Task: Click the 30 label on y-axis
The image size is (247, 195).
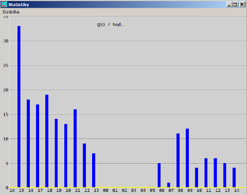Action: point(6,41)
